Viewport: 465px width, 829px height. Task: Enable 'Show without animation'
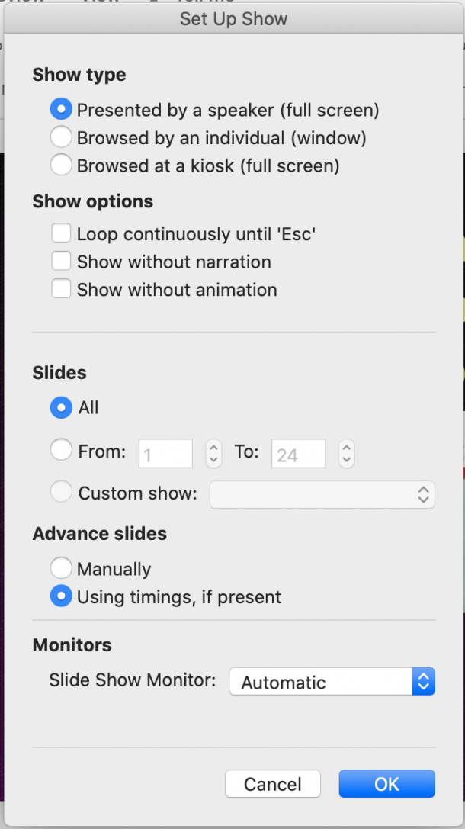click(x=61, y=289)
